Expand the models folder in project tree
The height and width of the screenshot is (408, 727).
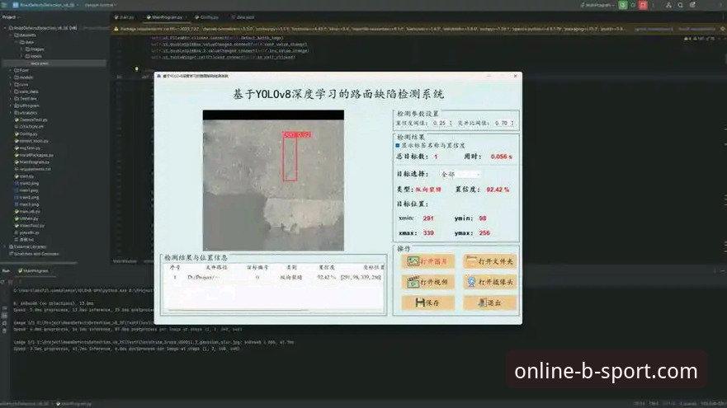click(10, 77)
